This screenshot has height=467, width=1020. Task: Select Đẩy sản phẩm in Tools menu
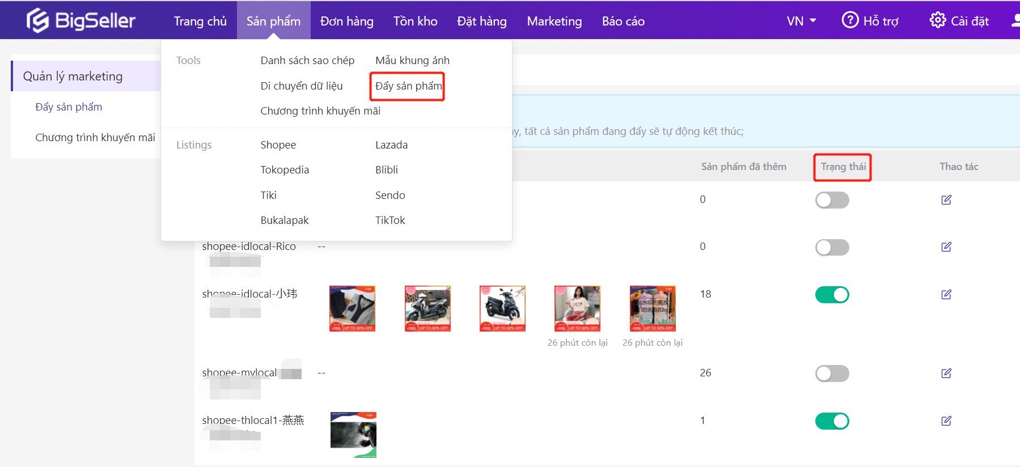click(408, 86)
